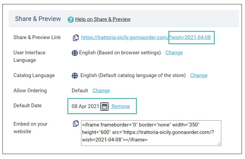Click inside the embed iframe code box

pyautogui.click(x=151, y=133)
